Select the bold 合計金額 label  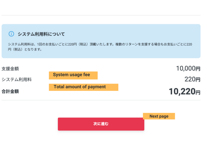[10, 92]
